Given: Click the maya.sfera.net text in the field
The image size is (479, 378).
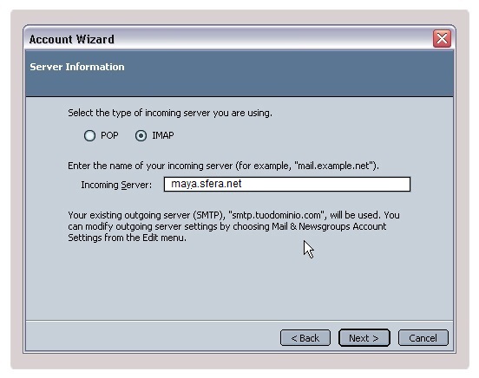Looking at the screenshot, I should pyautogui.click(x=207, y=184).
